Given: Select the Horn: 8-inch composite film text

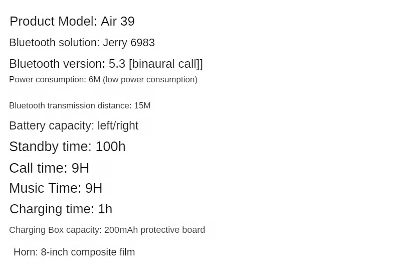Looking at the screenshot, I should pos(74,252).
